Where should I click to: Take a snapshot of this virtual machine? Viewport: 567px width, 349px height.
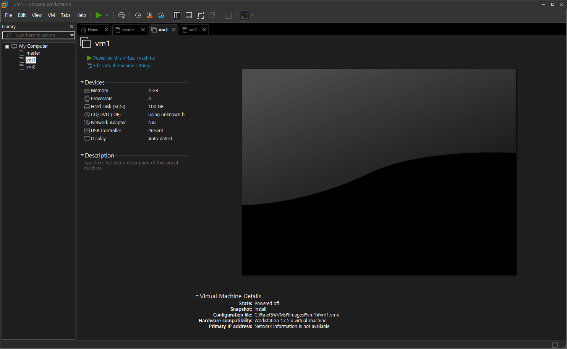coord(138,15)
